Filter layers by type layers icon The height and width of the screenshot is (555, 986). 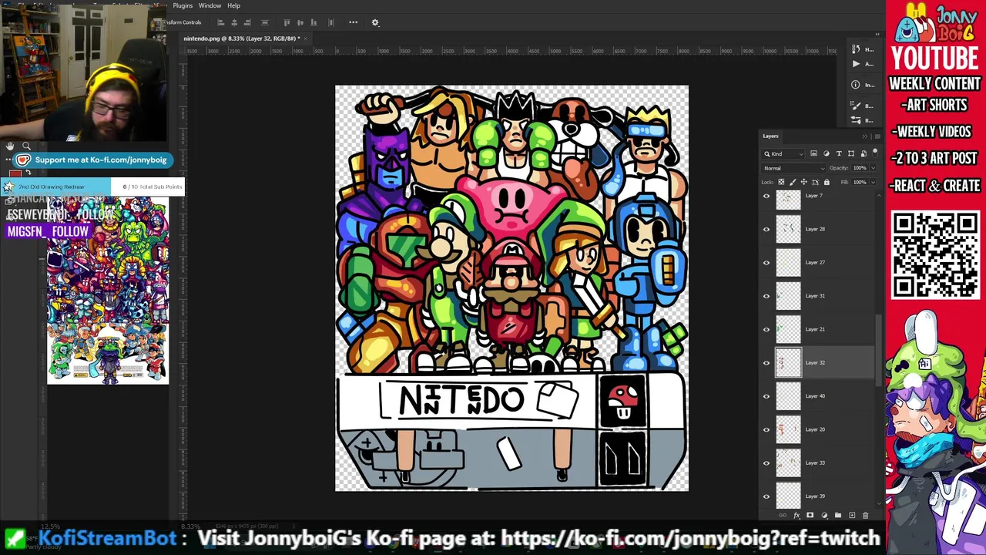(839, 153)
